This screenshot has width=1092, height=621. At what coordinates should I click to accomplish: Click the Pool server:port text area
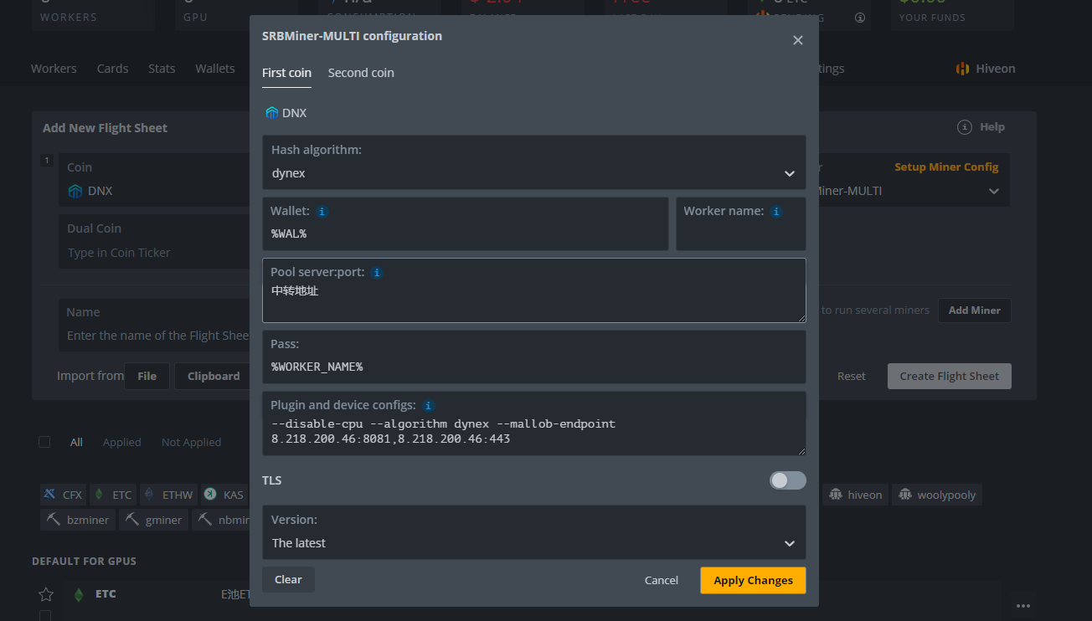(x=534, y=290)
